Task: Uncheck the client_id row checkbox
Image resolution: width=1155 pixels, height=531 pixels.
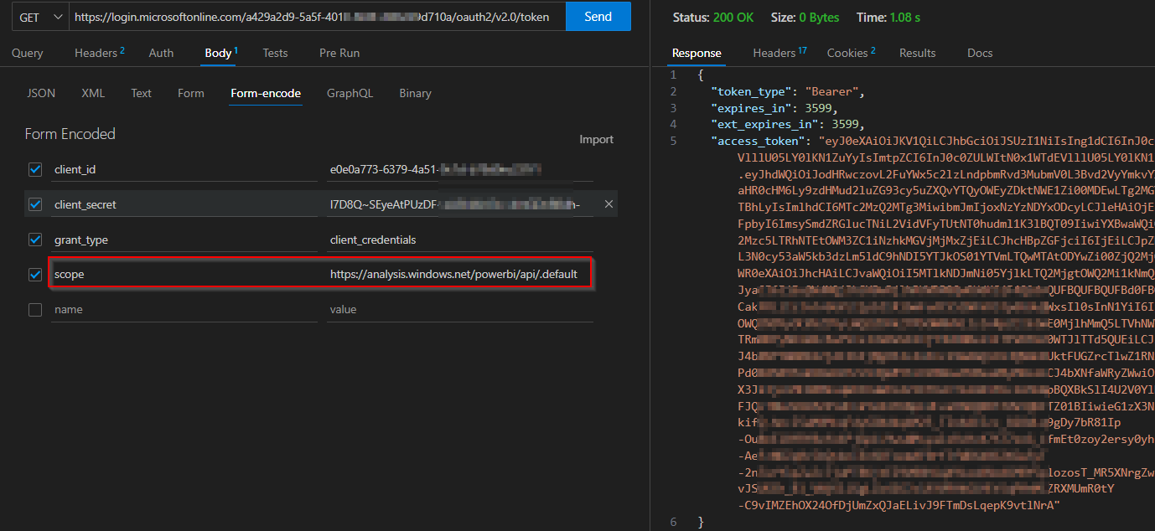Action: [35, 169]
